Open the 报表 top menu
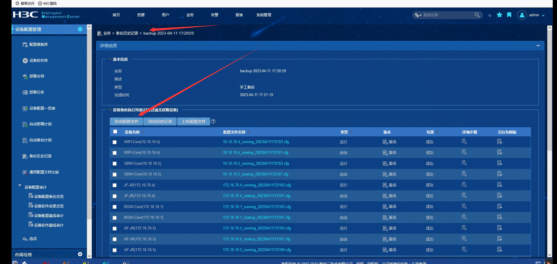The width and height of the screenshot is (557, 264). 239,15
